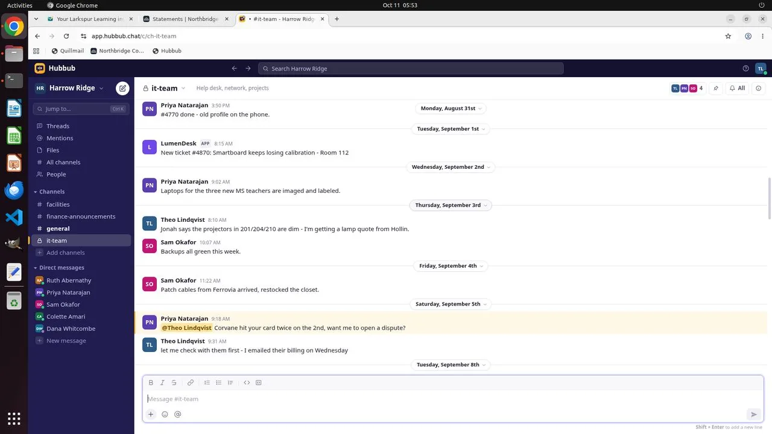Insert a blockquote in the composer
772x434 pixels.
[230, 383]
